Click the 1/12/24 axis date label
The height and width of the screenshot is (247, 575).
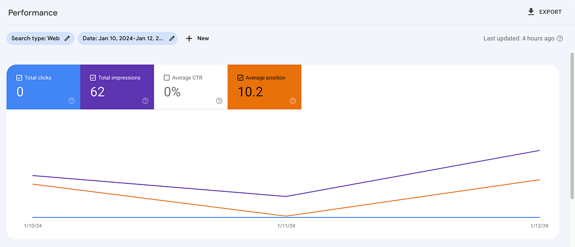click(x=539, y=226)
